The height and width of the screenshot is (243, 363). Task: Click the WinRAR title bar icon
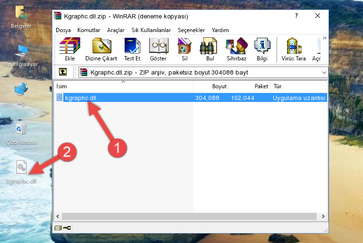coord(58,16)
